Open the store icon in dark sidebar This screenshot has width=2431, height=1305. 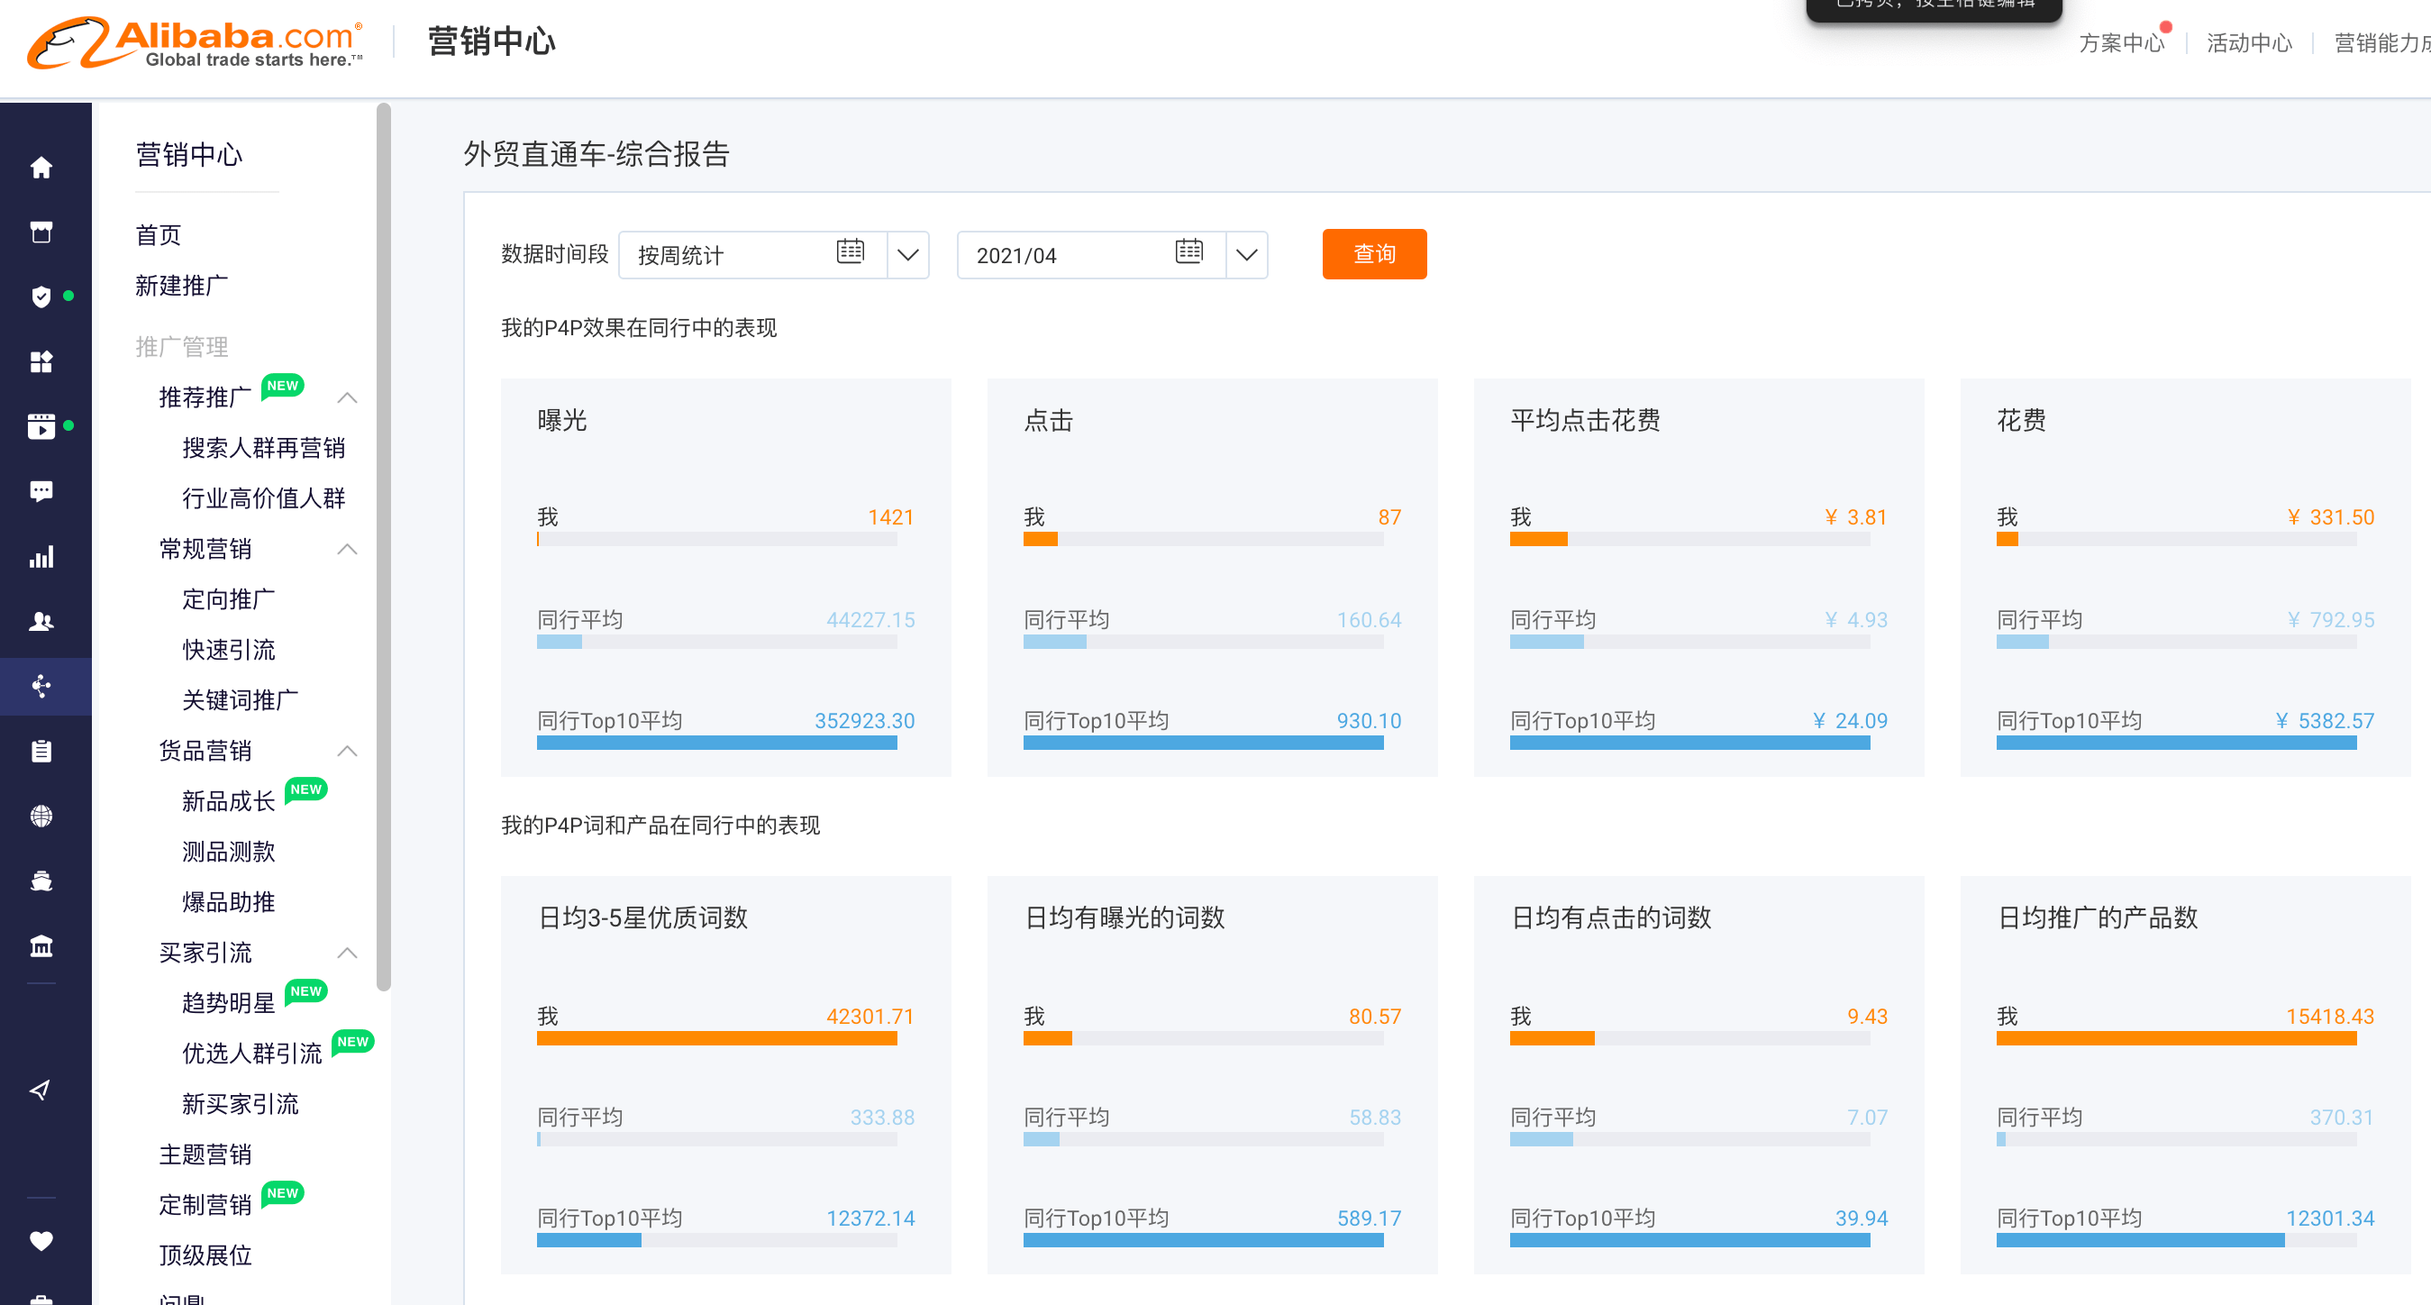[x=41, y=233]
